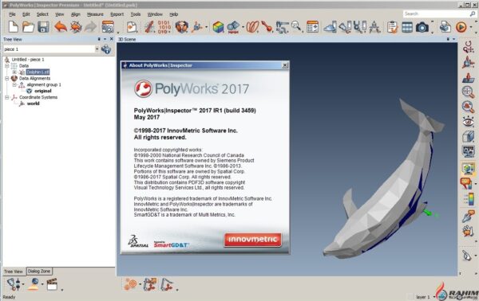Click the cloud with ruler toolbar icon

330,27
